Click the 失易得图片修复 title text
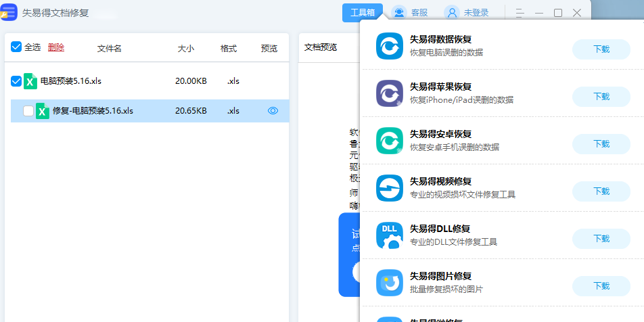 click(440, 276)
